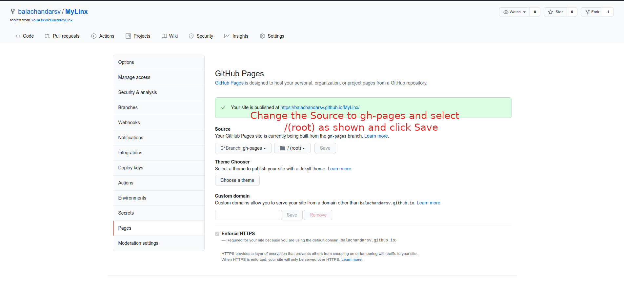
Task: Star the repository
Action: coord(555,12)
